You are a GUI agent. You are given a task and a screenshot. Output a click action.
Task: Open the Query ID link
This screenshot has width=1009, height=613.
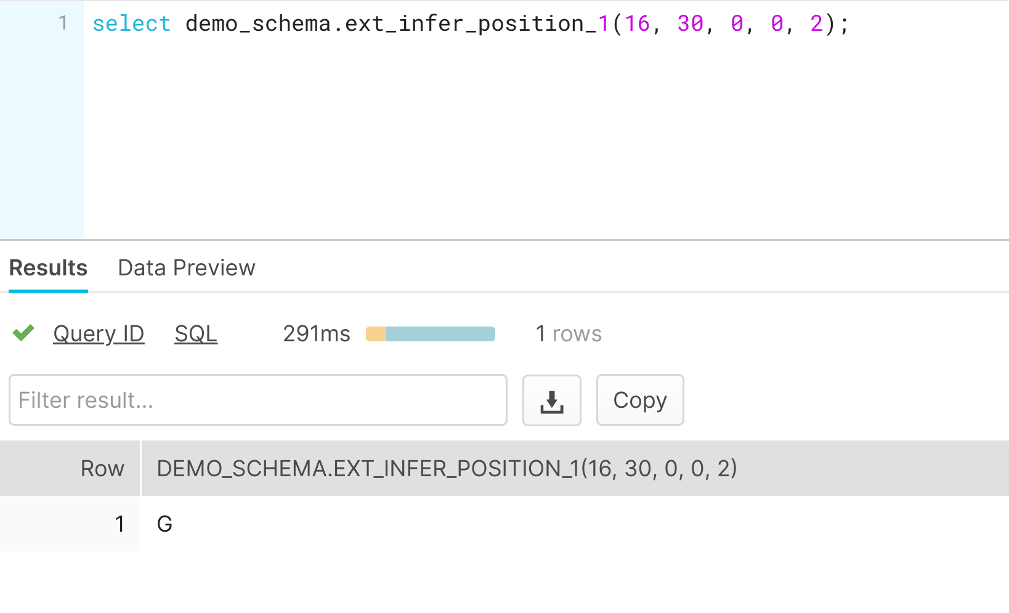tap(99, 333)
